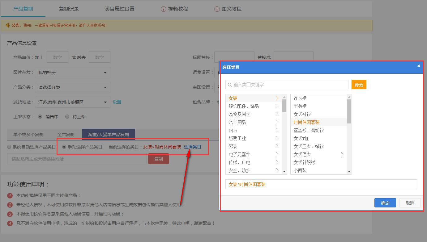Click the down arrow of the left category list scrollbar
Image resolution: width=427 pixels, height=242 pixels.
pos(284,171)
